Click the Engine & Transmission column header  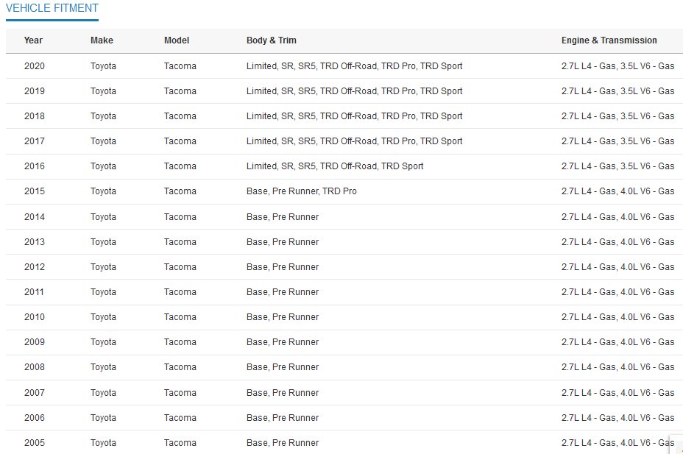click(x=609, y=40)
